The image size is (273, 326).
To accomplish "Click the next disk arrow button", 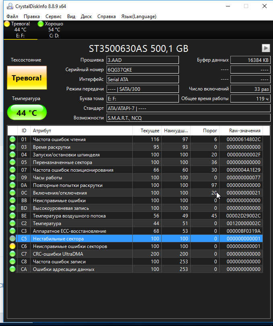I will tap(266, 48).
